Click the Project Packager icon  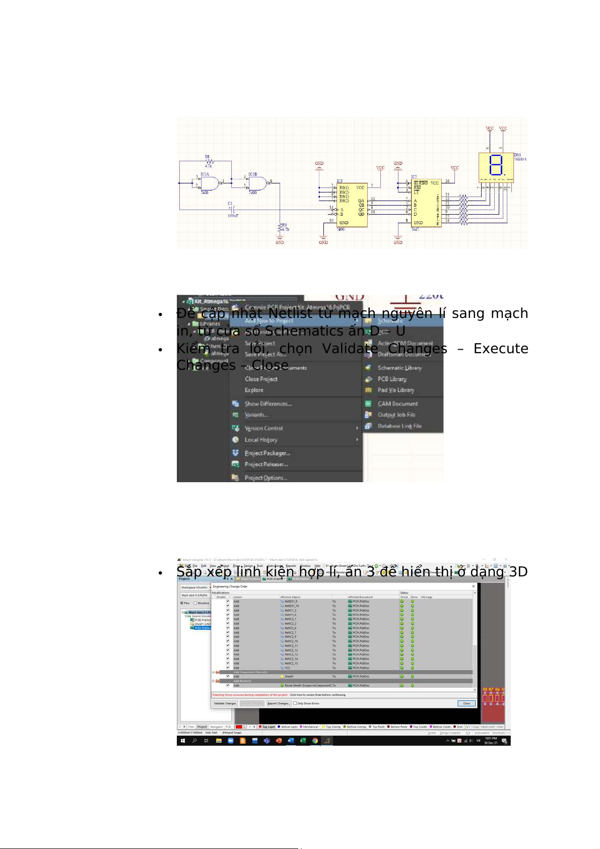point(235,453)
